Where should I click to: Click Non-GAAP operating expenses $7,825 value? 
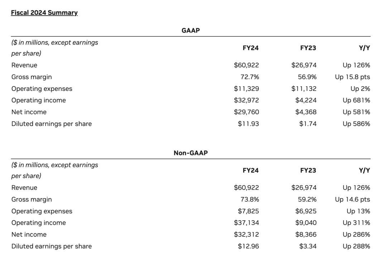(248, 211)
